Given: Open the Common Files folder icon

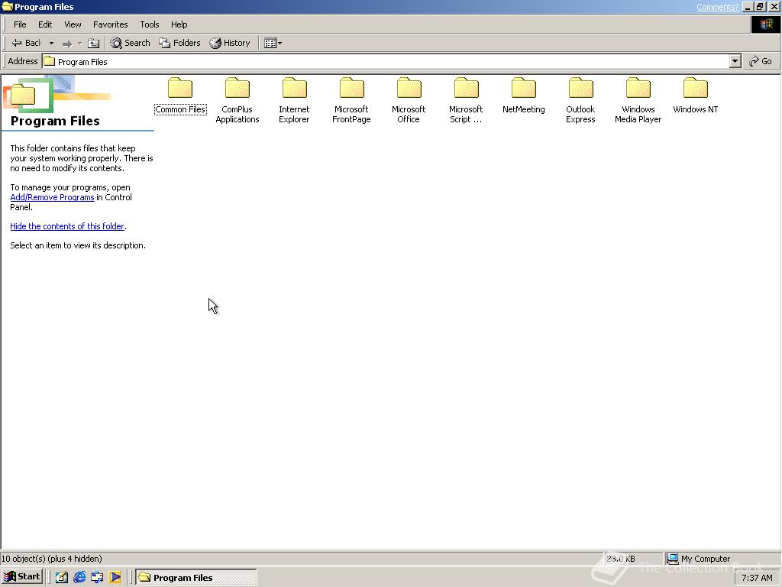Looking at the screenshot, I should click(180, 89).
